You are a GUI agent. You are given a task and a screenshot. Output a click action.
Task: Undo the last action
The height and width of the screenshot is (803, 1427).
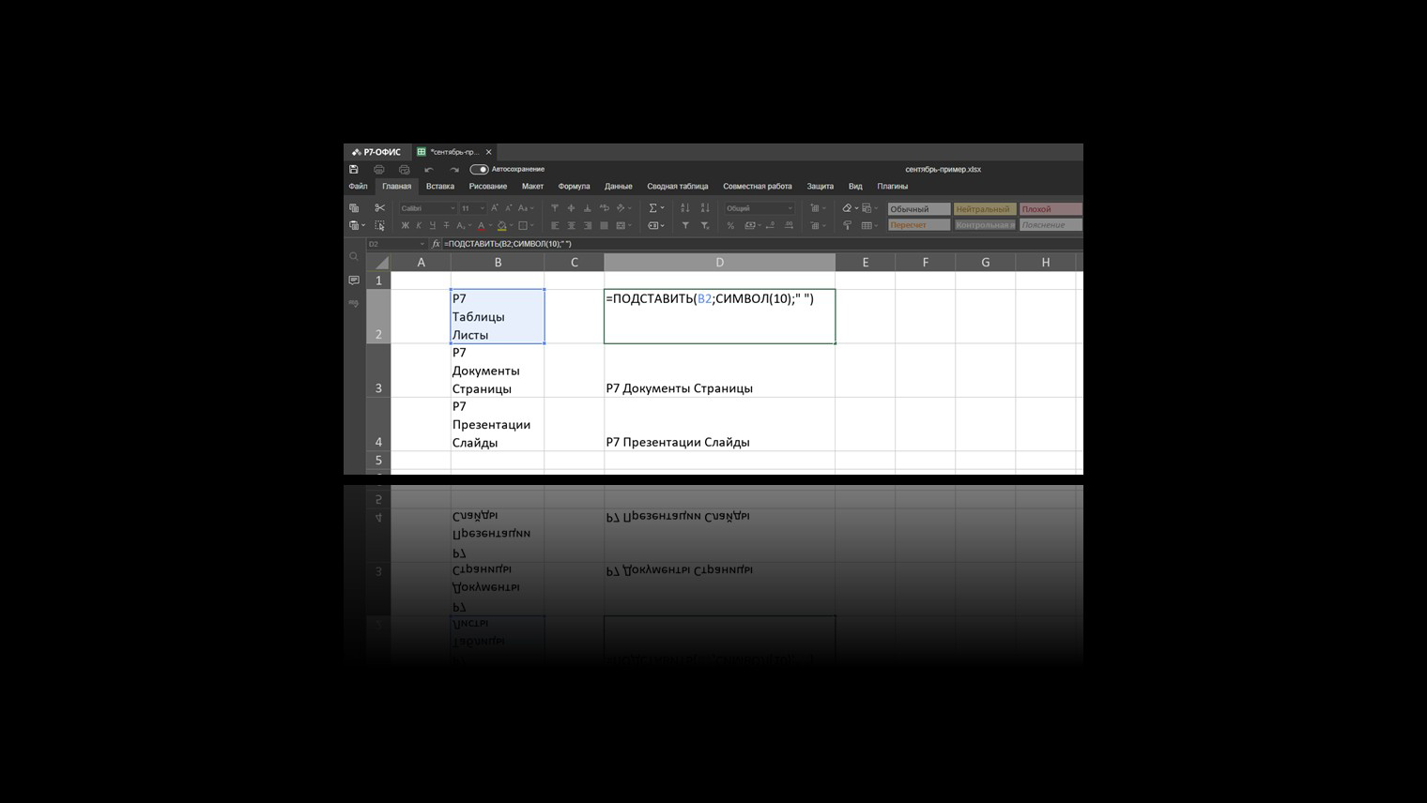click(429, 170)
